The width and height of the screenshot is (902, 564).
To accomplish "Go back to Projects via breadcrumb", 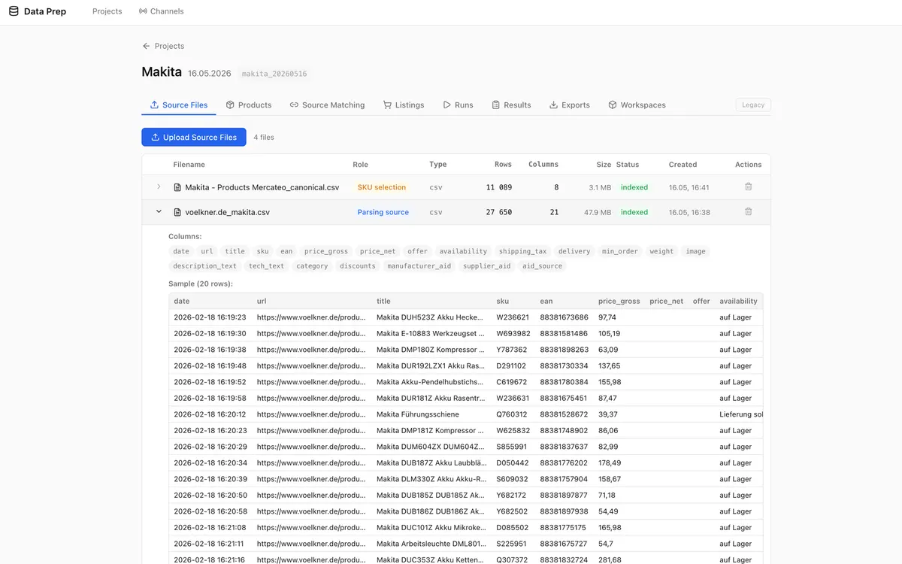I will [x=163, y=46].
